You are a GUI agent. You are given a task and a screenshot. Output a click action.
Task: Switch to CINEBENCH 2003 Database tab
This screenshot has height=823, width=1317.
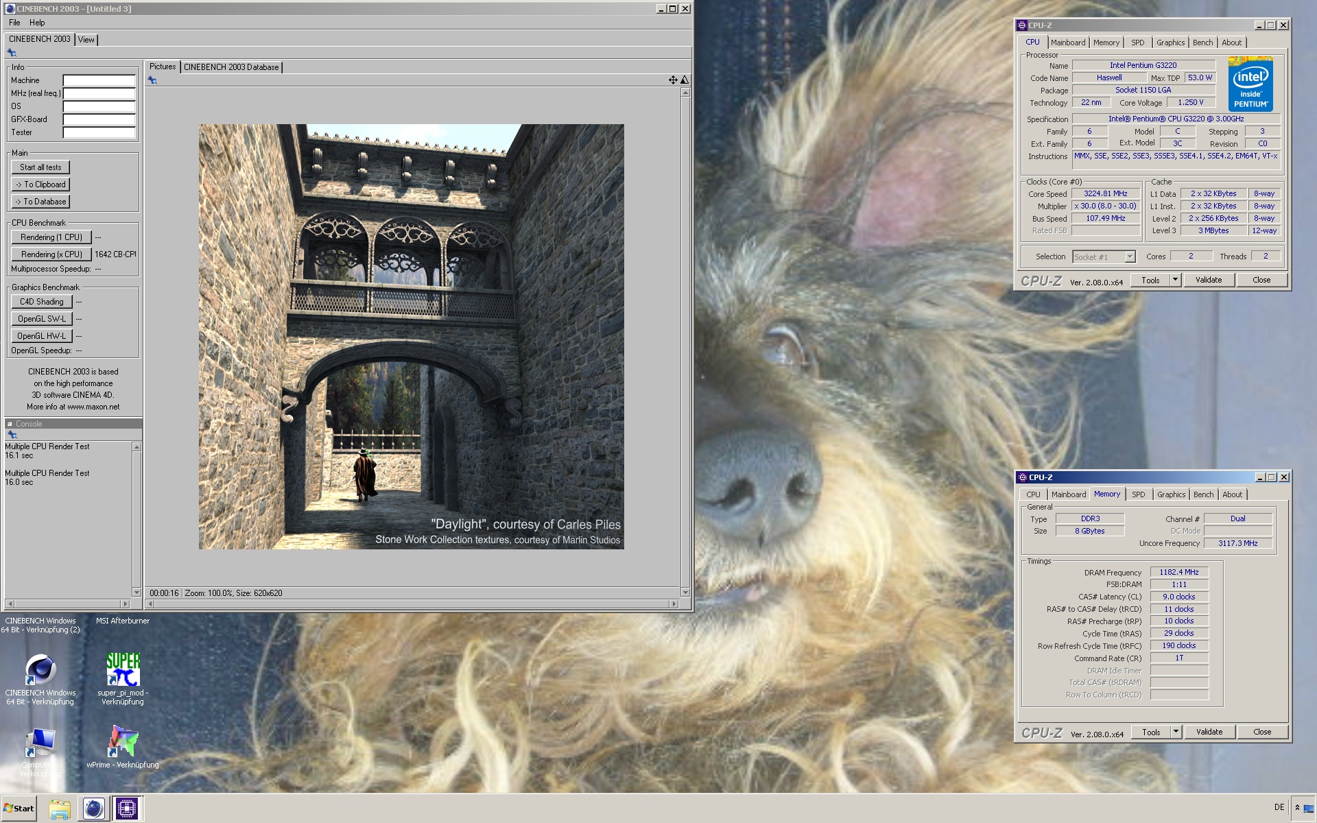pyautogui.click(x=231, y=67)
